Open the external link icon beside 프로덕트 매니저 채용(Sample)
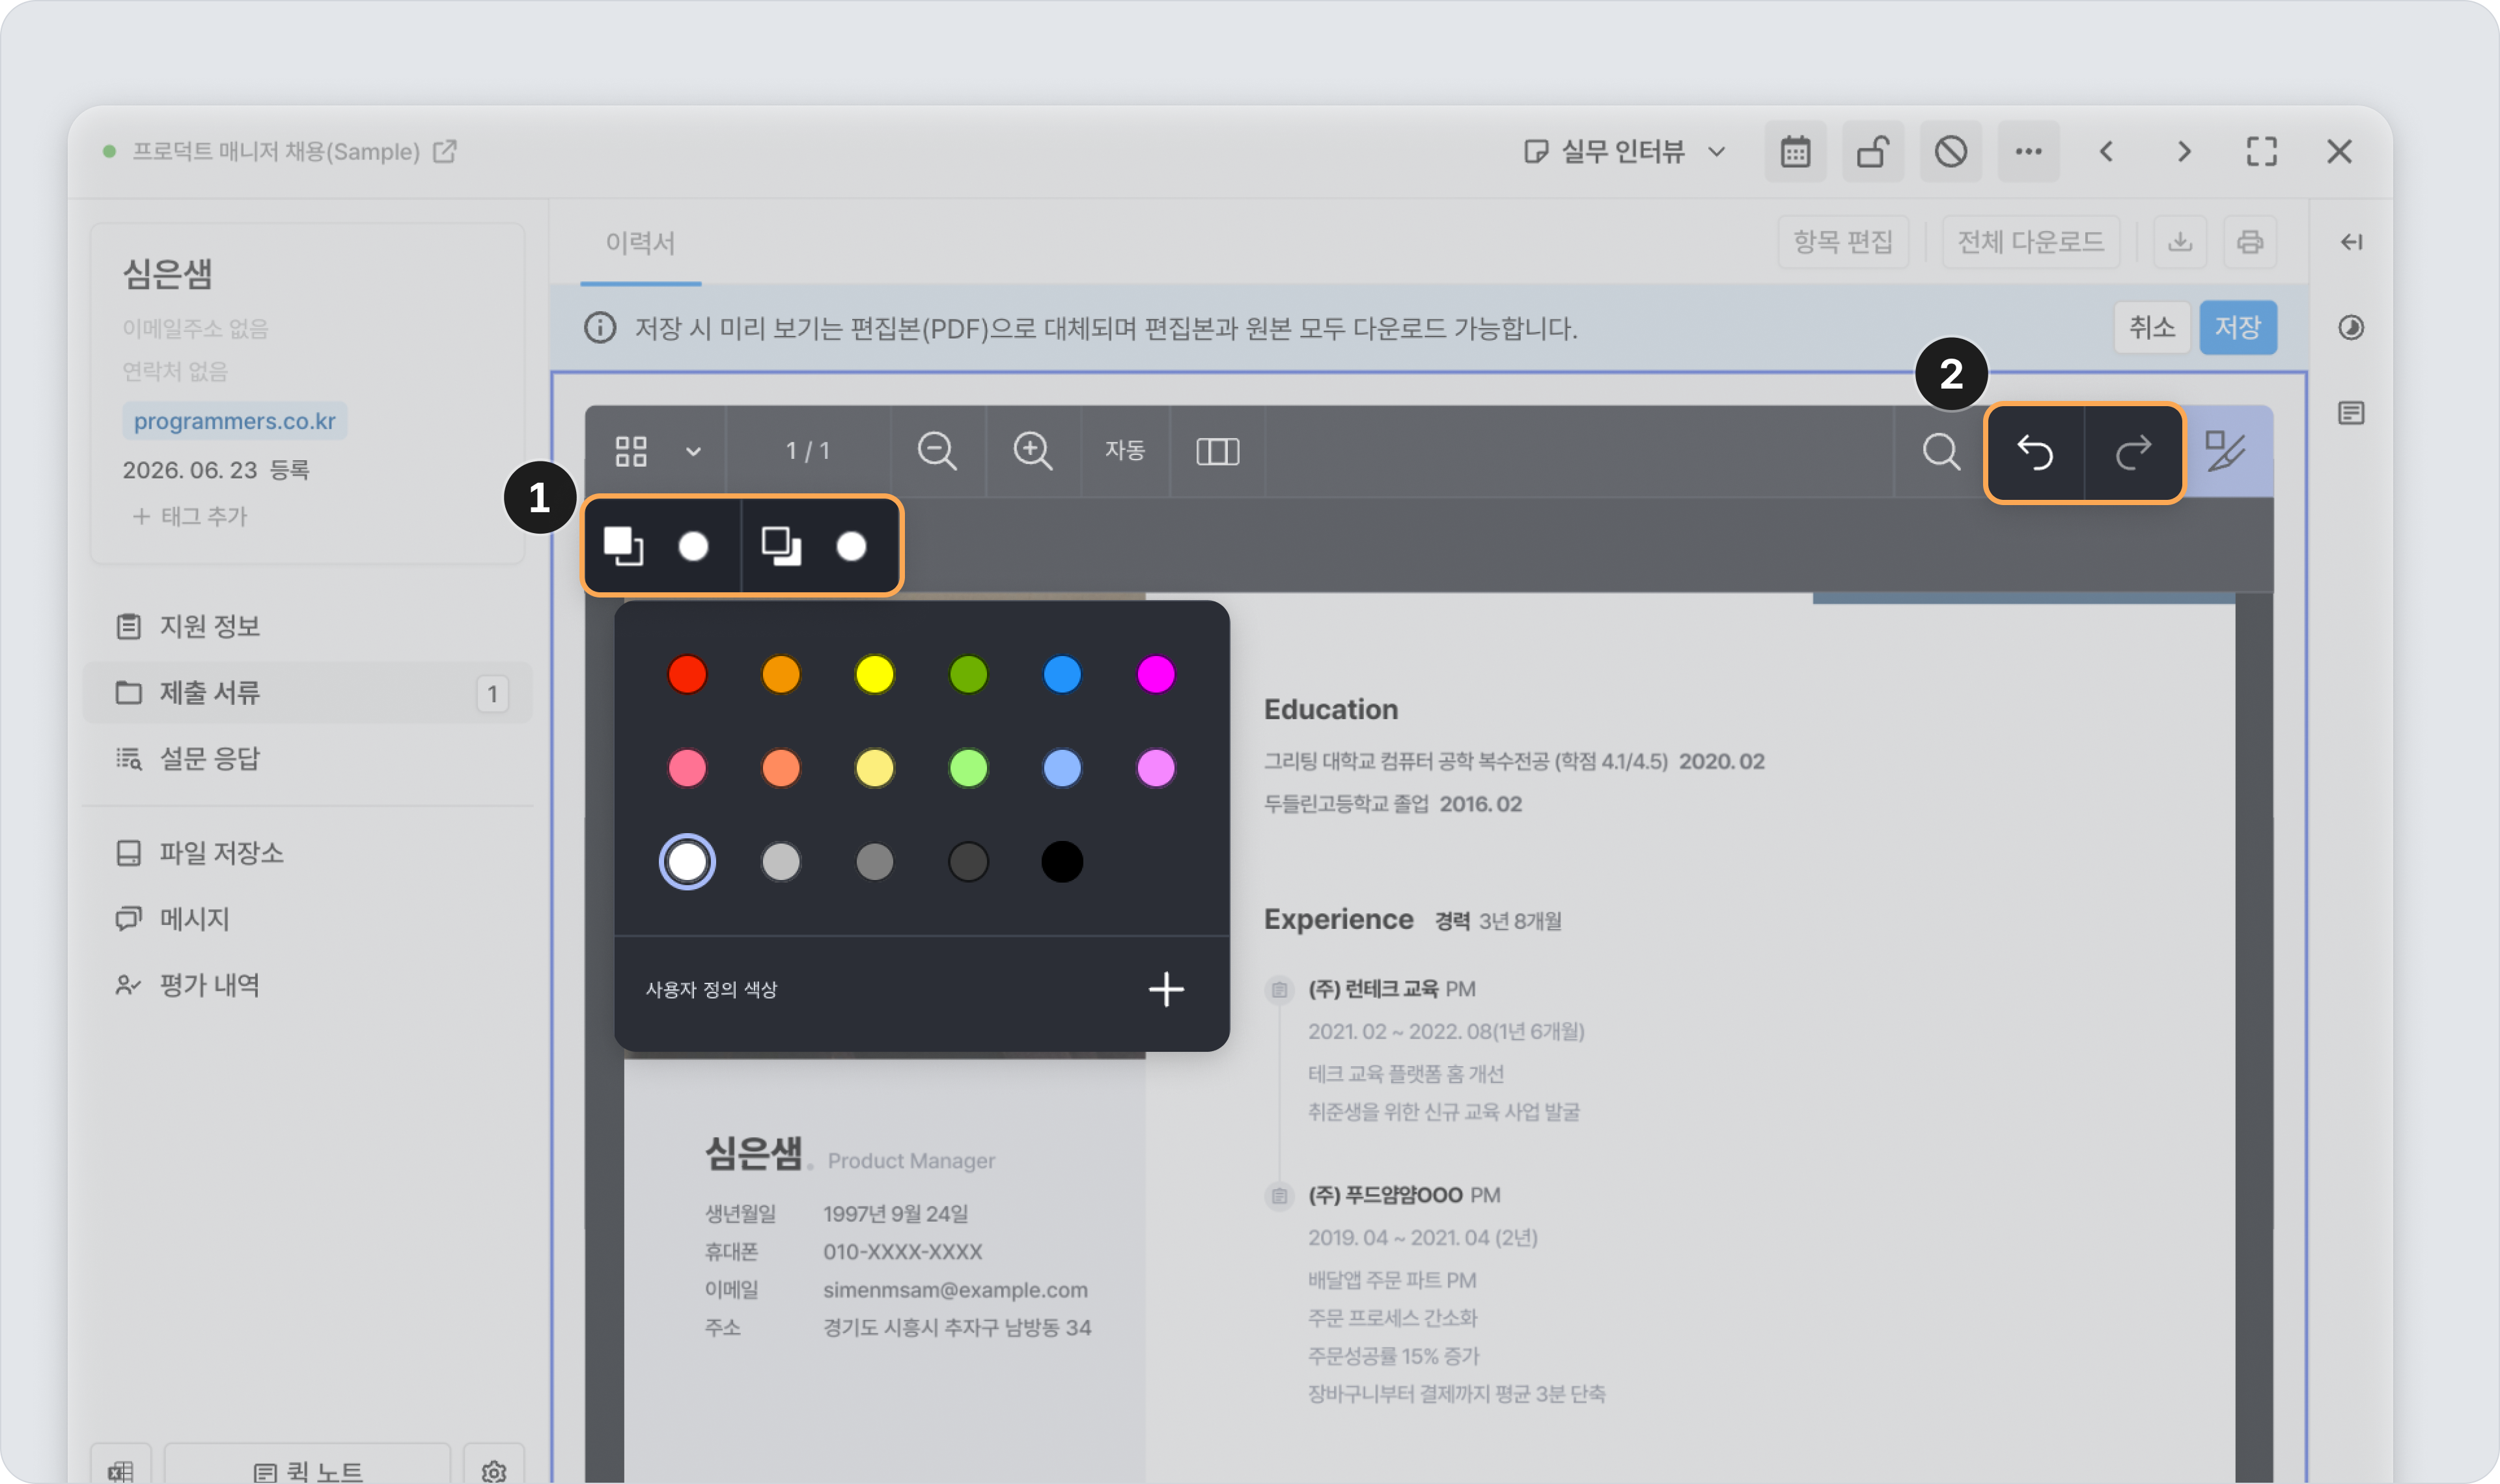The image size is (2500, 1484). (445, 152)
